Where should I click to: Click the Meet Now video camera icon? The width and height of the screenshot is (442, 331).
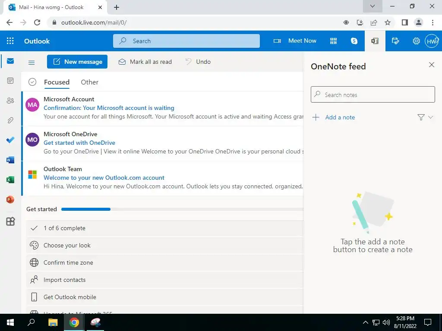[x=277, y=41]
